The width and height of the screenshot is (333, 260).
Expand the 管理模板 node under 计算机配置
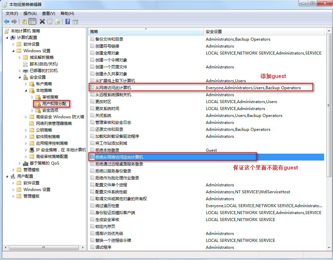(x=13, y=170)
